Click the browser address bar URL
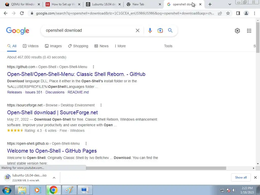 pos(125,13)
